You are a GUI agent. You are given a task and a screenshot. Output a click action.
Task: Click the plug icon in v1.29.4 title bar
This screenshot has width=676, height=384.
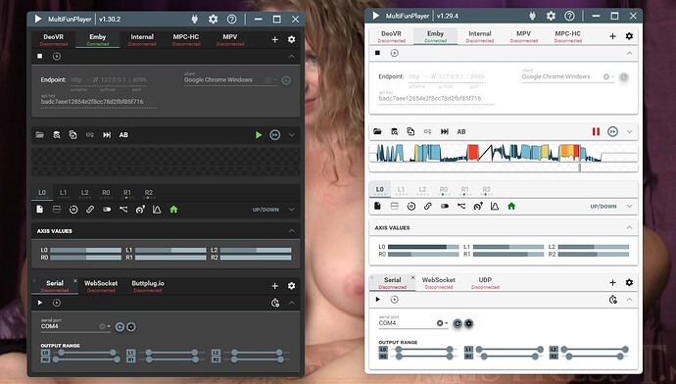[532, 16]
